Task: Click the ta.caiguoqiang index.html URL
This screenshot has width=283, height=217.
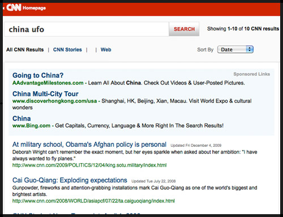Action: pos(93,201)
